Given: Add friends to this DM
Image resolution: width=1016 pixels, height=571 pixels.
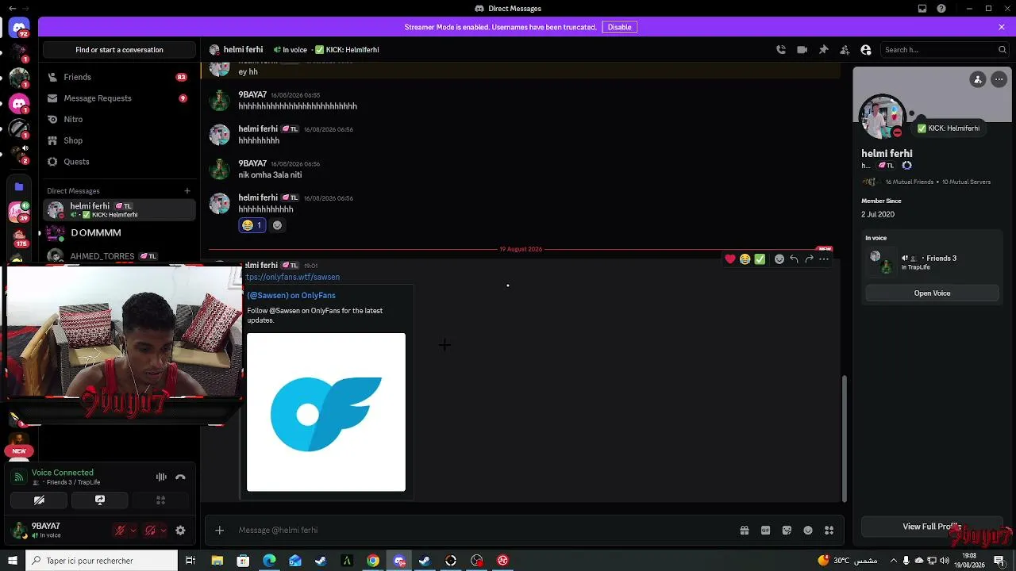Looking at the screenshot, I should 845,49.
